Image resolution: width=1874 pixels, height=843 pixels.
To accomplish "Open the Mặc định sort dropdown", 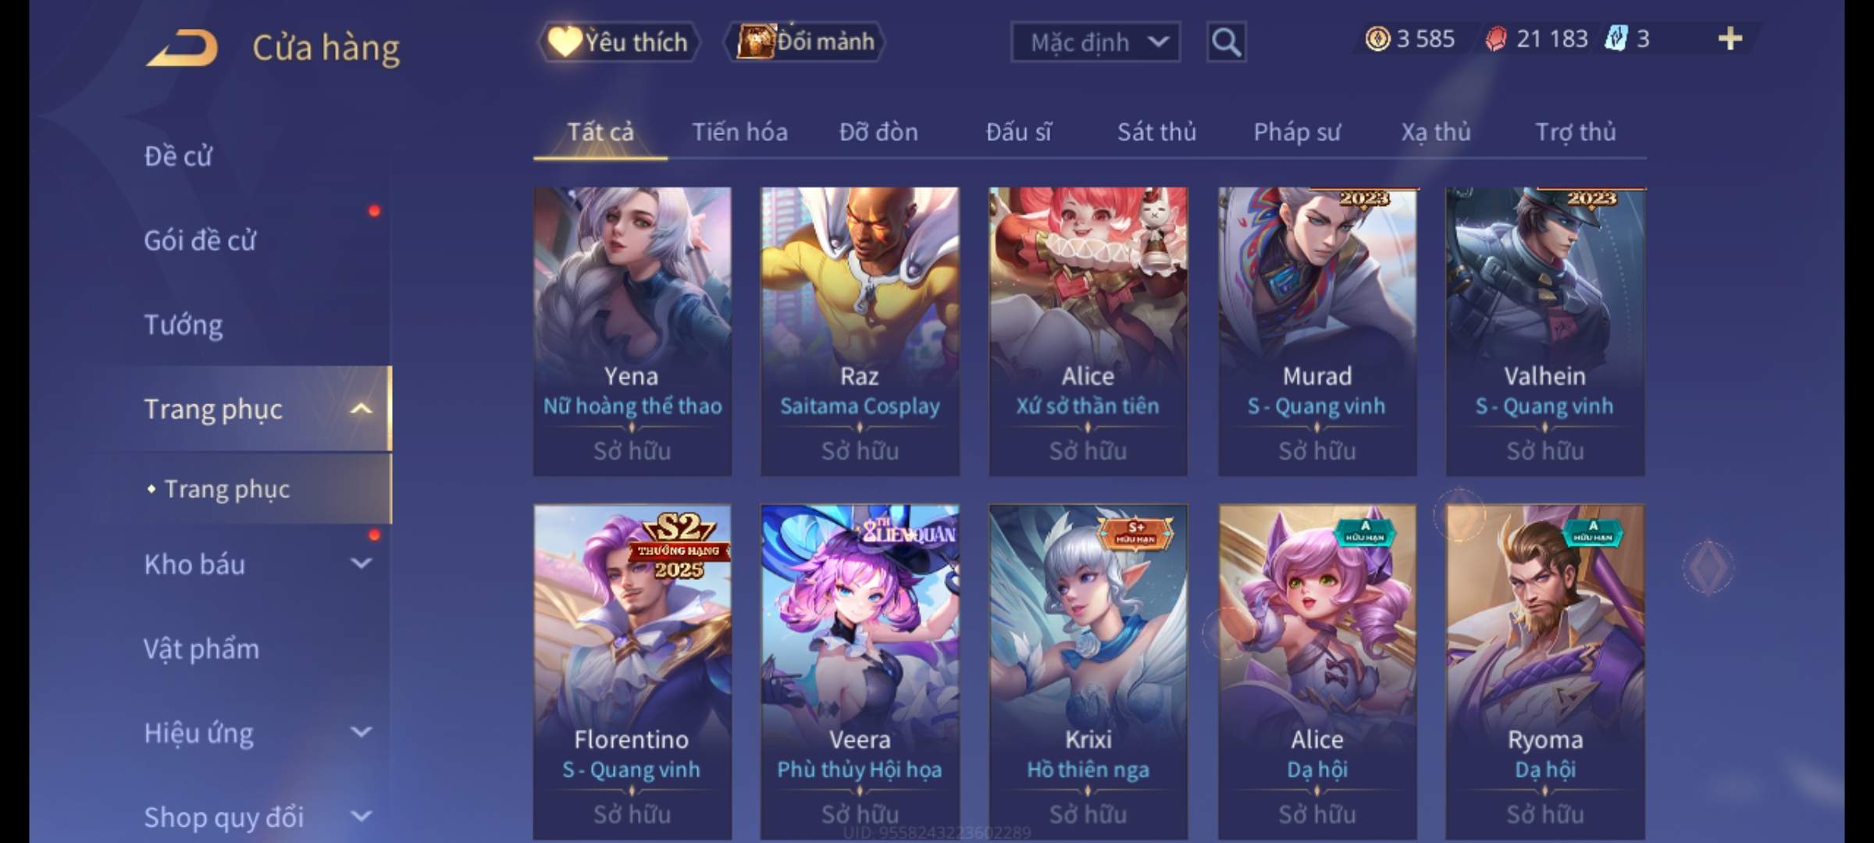I will click(x=1096, y=42).
